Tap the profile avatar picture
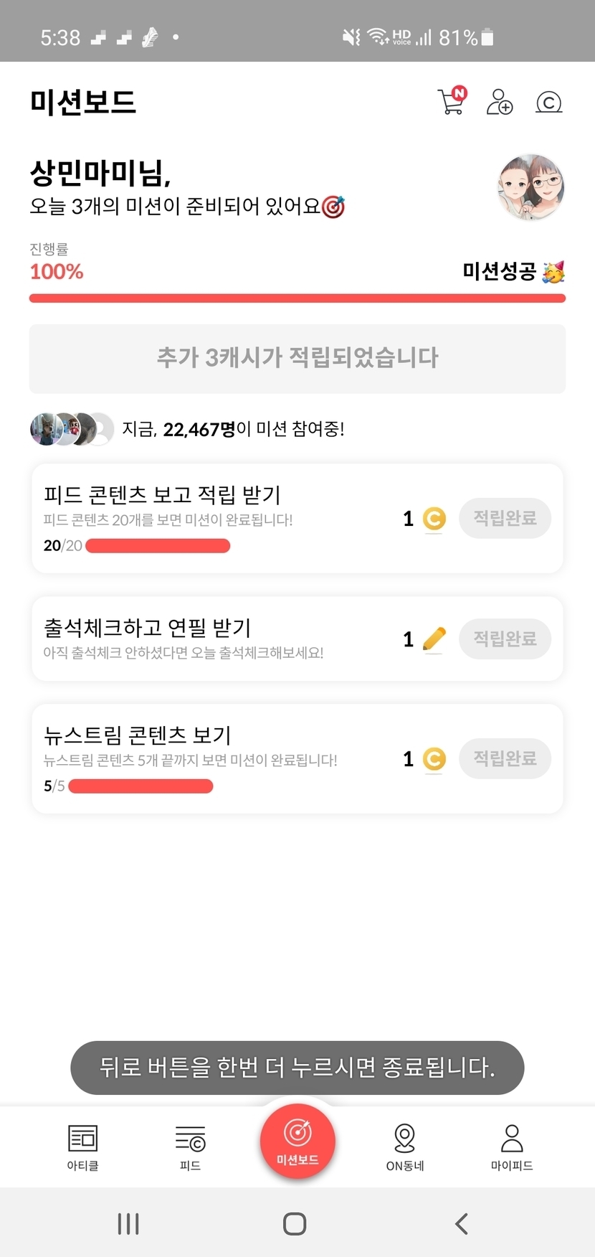This screenshot has height=1257, width=595. coord(531,187)
